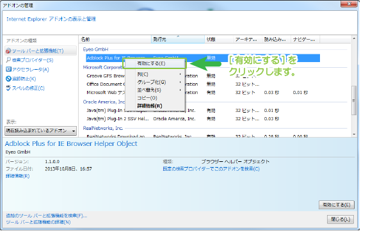Click the Spelling Correction icon
The height and width of the screenshot is (231, 384).
coord(8,88)
